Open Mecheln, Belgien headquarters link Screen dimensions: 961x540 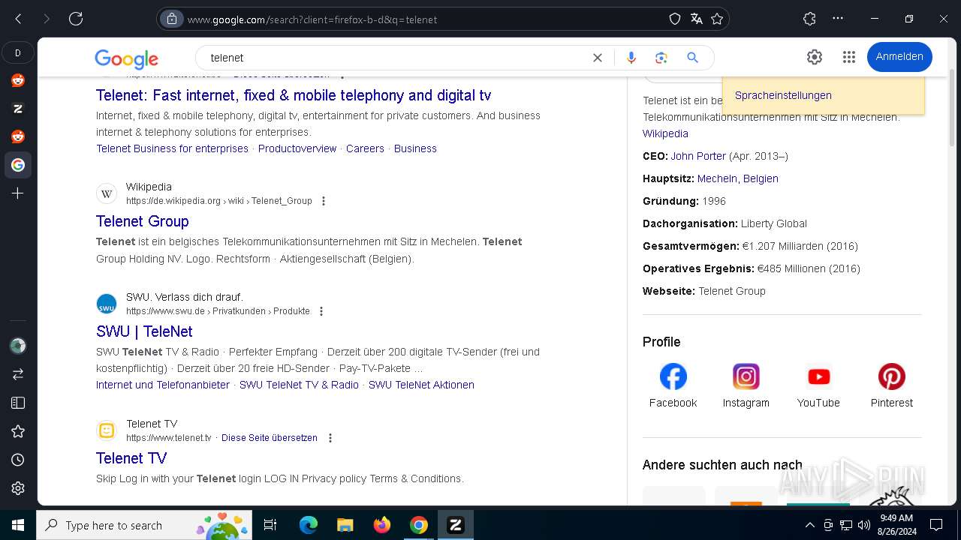click(737, 178)
